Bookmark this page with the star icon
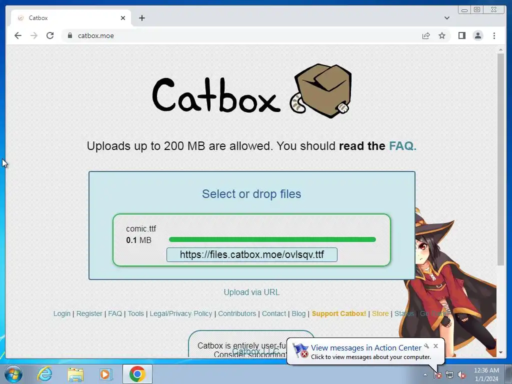 click(442, 35)
